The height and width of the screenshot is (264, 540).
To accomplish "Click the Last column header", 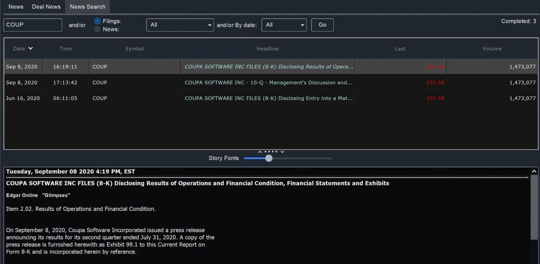I will [x=400, y=49].
